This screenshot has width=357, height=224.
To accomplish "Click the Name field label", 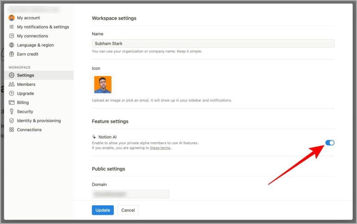I will click(x=98, y=34).
